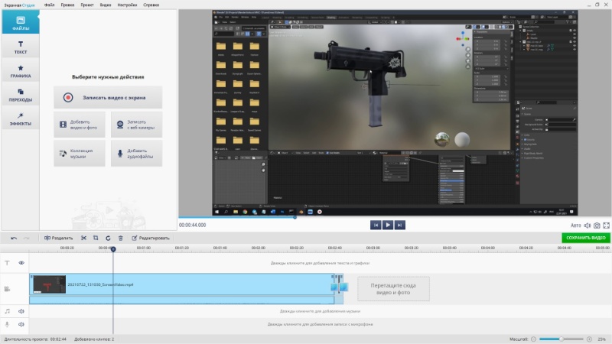Click the music track hint row
612x344 pixels.
point(320,311)
